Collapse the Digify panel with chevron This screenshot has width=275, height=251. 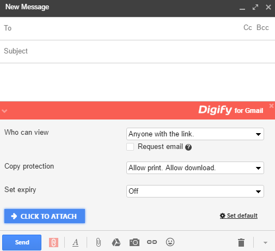tap(4, 111)
